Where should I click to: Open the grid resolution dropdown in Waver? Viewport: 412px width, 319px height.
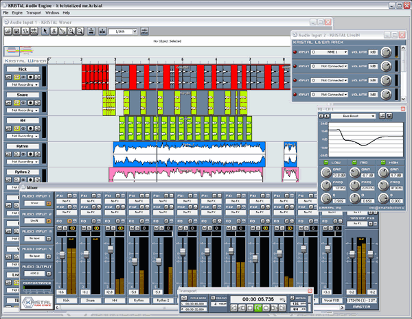pyautogui.click(x=123, y=32)
